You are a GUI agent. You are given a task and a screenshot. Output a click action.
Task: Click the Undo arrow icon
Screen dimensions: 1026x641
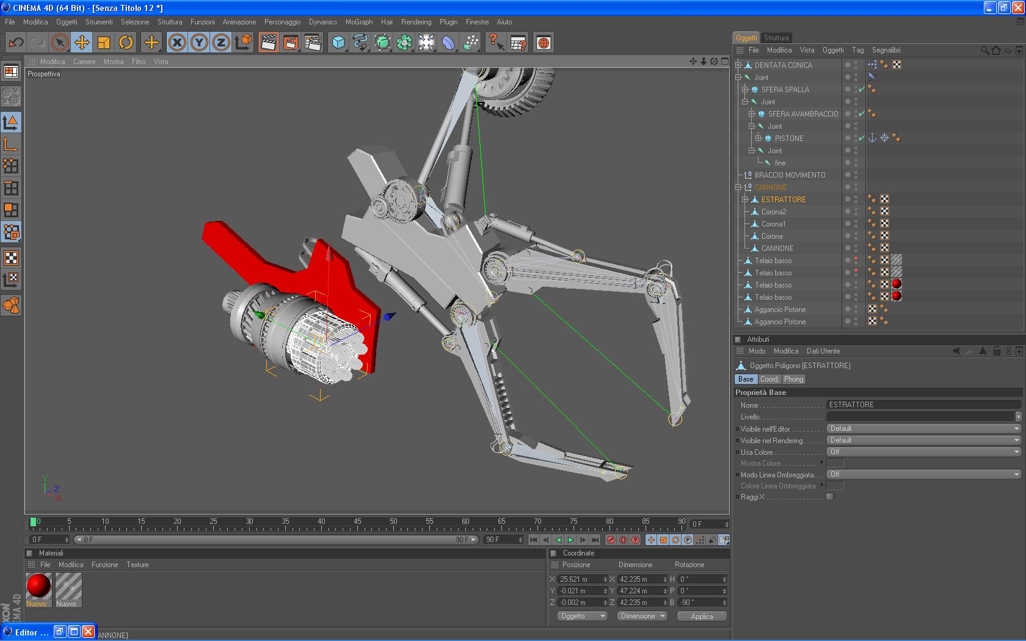(16, 43)
